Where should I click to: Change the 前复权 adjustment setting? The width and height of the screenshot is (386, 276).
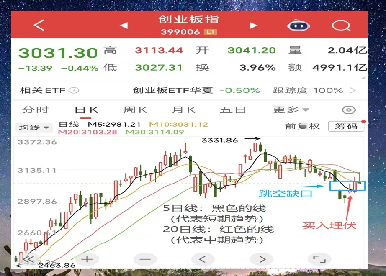coord(303,126)
